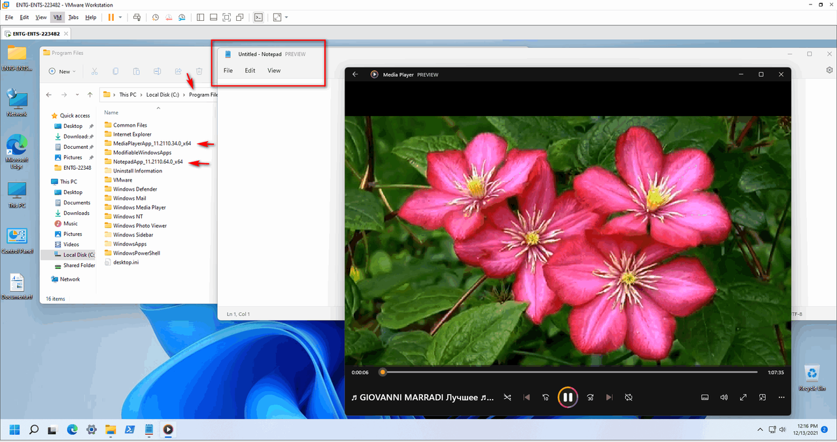Image resolution: width=837 pixels, height=442 pixels.
Task: Select the ENTG-ENTS-223482 VM tab
Action: [x=36, y=33]
